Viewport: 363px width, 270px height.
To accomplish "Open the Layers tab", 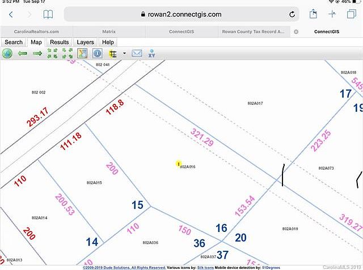I will 85,42.
